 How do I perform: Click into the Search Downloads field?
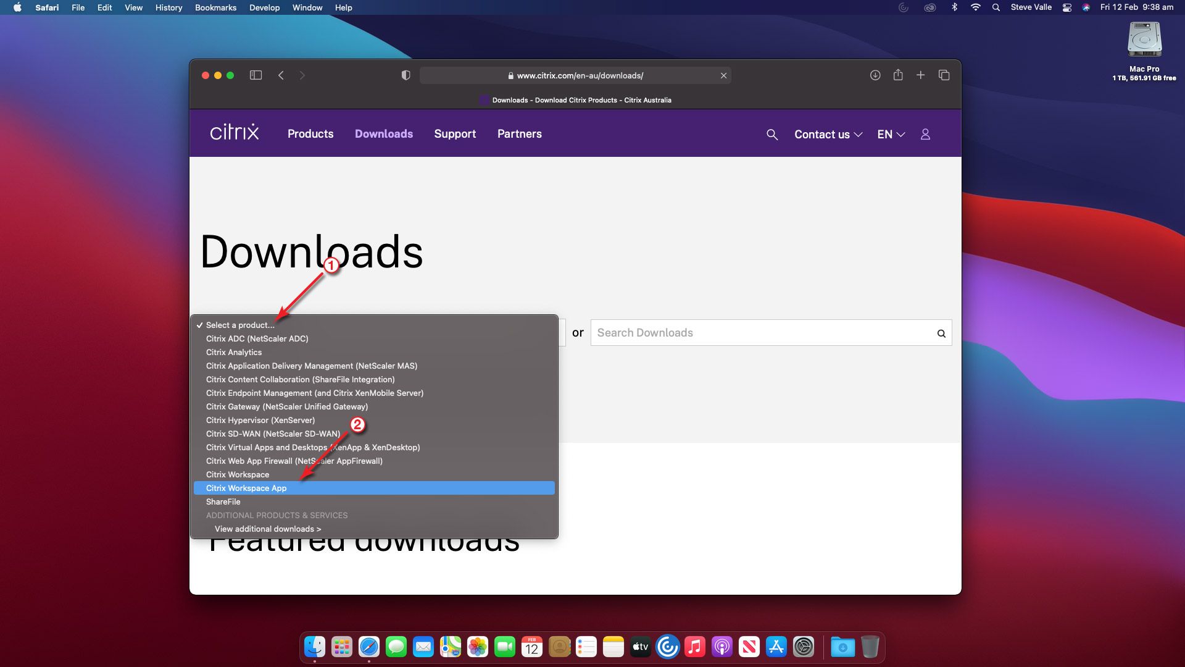pos(762,333)
